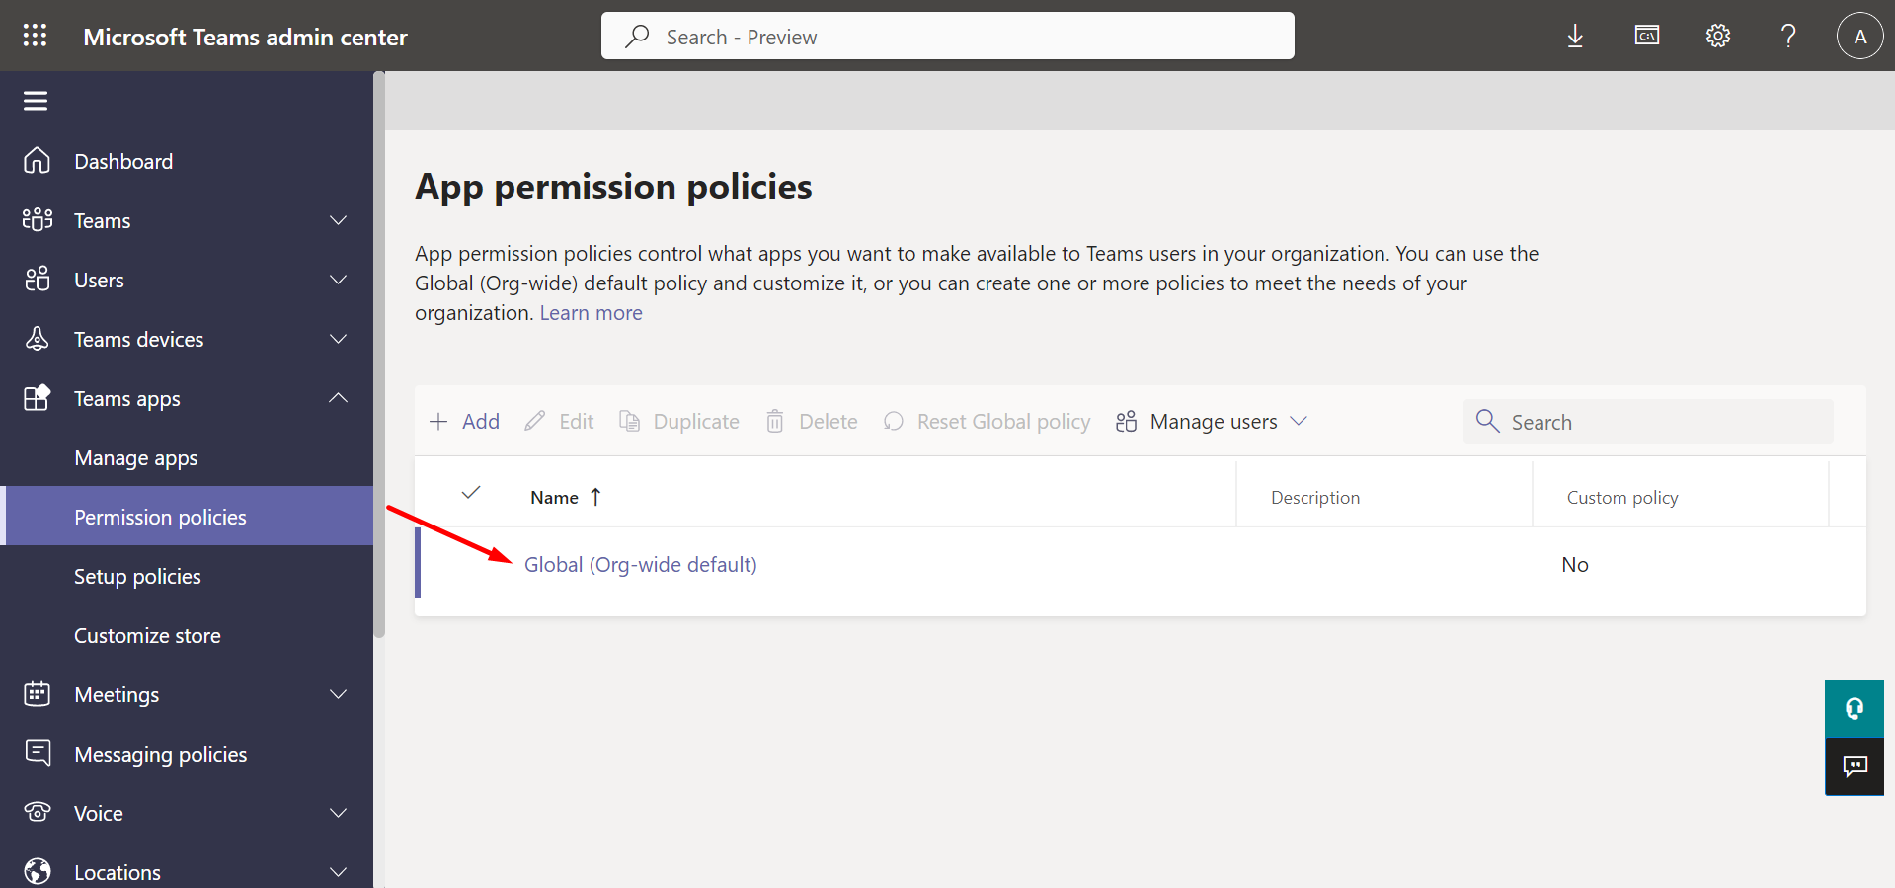Viewport: 1895px width, 888px height.
Task: Click the Custom policy column header
Action: coord(1622,498)
